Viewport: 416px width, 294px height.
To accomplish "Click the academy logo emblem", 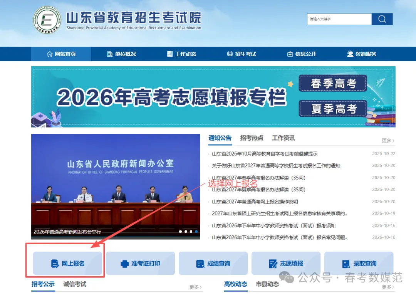I will pos(47,20).
